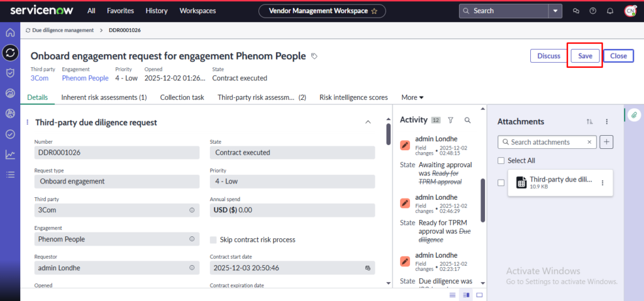Image resolution: width=644 pixels, height=301 pixels.
Task: Click the Home icon in left sidebar
Action: pyautogui.click(x=10, y=33)
